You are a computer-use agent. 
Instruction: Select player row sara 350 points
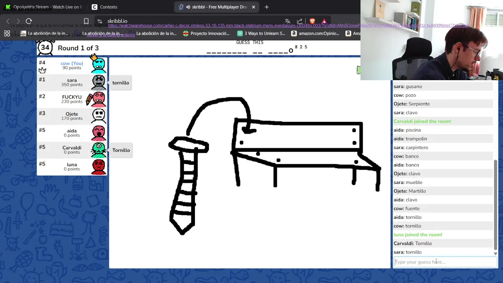(x=72, y=82)
